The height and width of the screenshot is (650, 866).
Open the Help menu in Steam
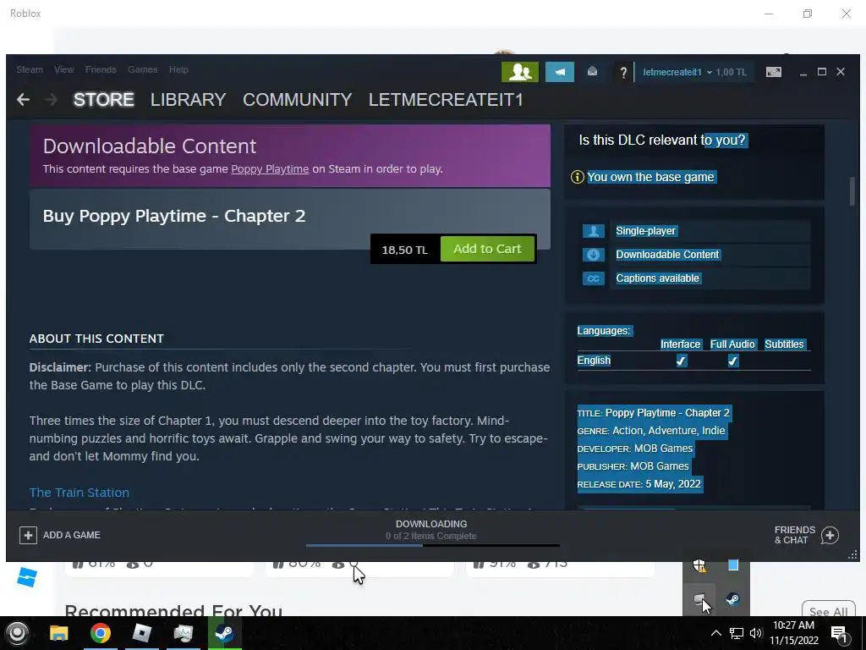point(178,69)
